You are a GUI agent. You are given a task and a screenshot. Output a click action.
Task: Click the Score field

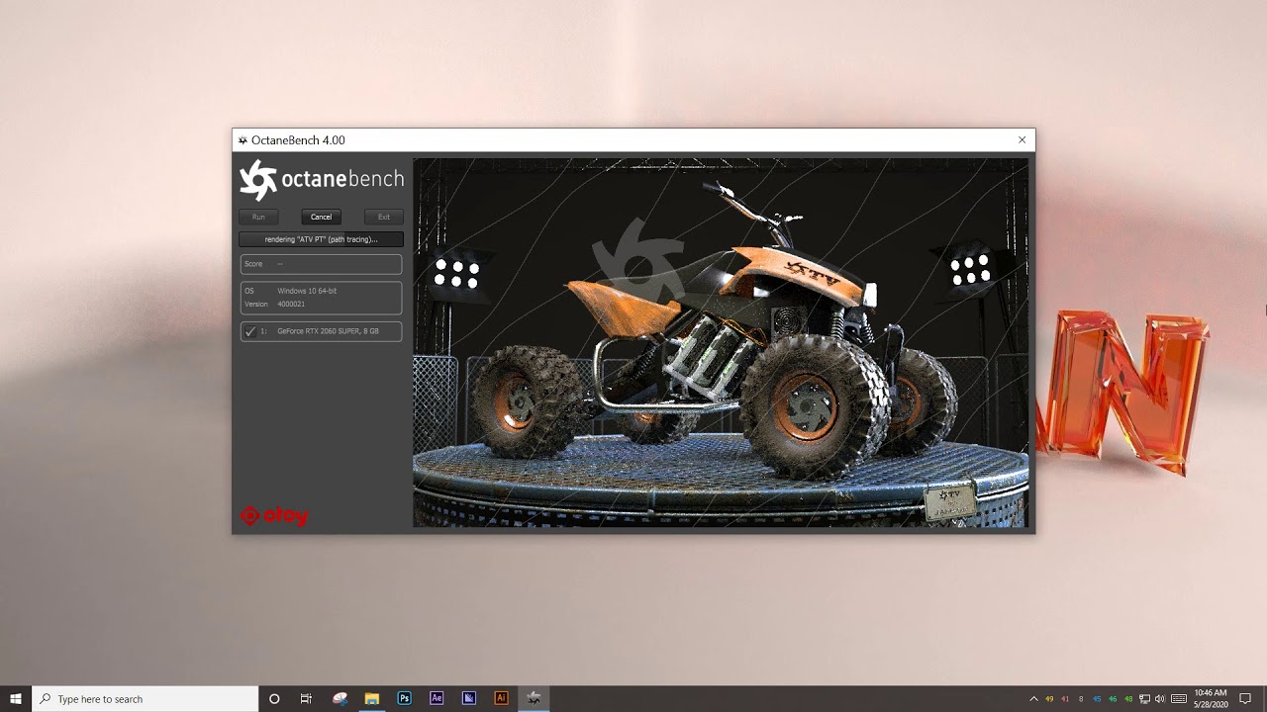coord(321,264)
